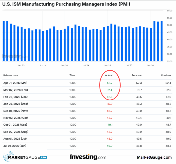
Task: Open the MarketGauge.com link
Action: pos(154,157)
